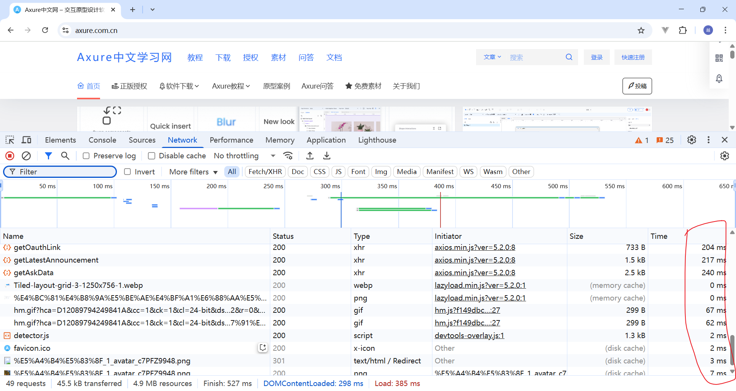736x391 pixels.
Task: Select the All request type filter
Action: 232,172
